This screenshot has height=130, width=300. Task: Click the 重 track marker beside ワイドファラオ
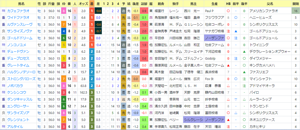3,18
